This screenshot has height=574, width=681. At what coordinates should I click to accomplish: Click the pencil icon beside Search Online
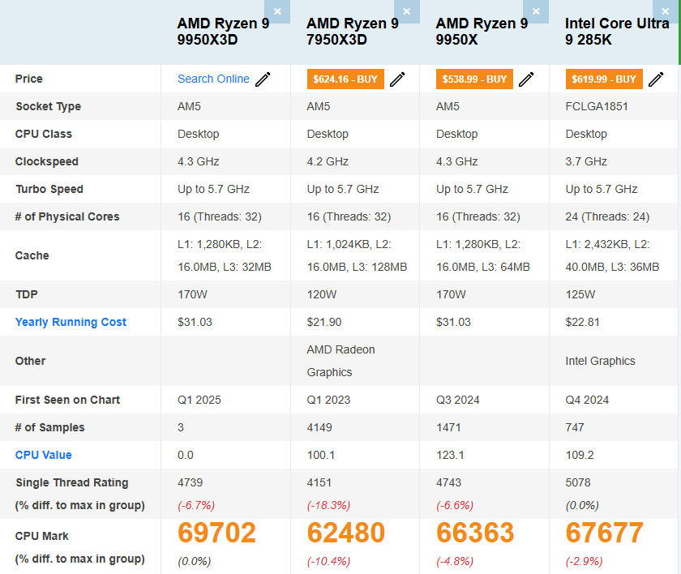click(263, 79)
